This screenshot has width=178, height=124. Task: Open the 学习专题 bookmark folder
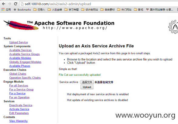[x=71, y=10]
